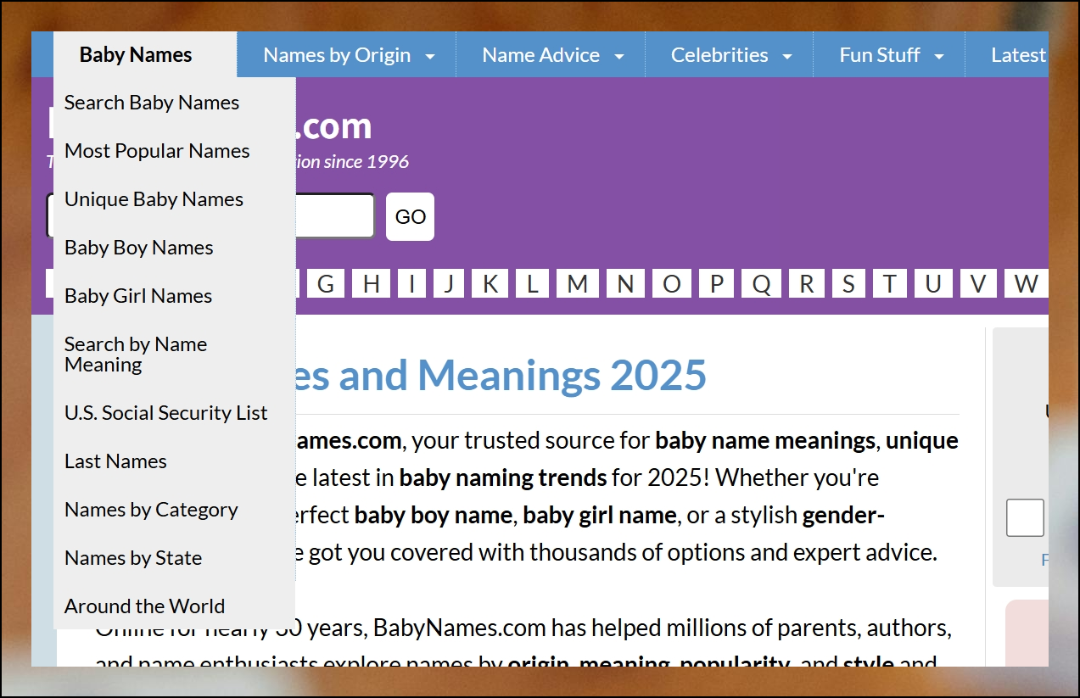Screen dimensions: 1080x698
Task: Open Around the World entry
Action: pos(174,606)
